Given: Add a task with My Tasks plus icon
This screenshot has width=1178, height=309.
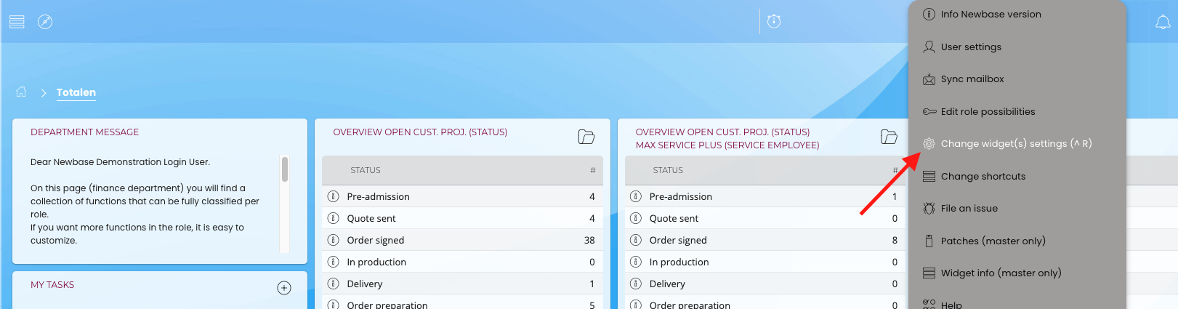Looking at the screenshot, I should pyautogui.click(x=284, y=288).
